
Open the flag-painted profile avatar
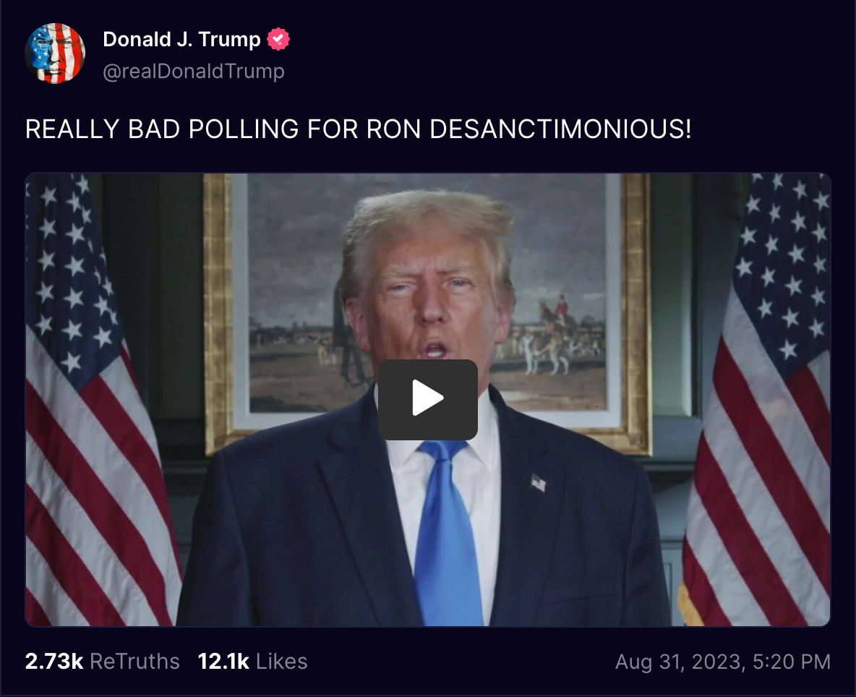click(x=55, y=54)
